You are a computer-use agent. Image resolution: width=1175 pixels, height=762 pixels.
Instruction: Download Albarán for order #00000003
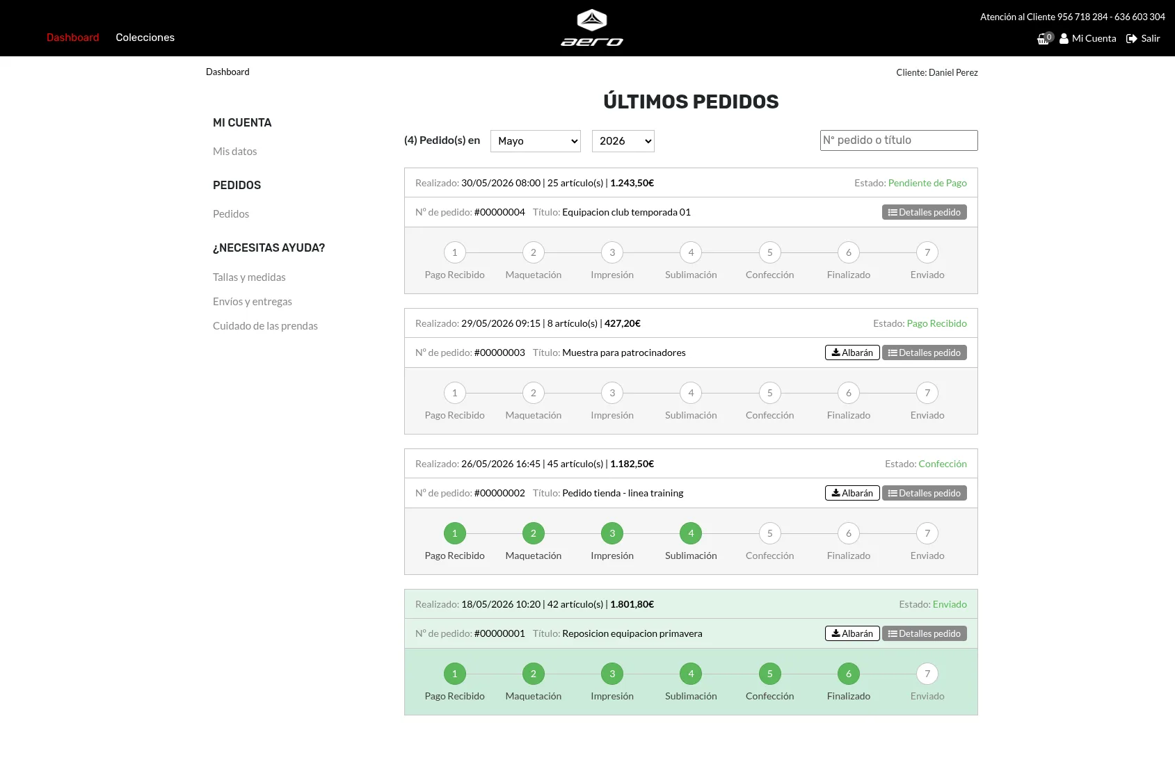[852, 352]
